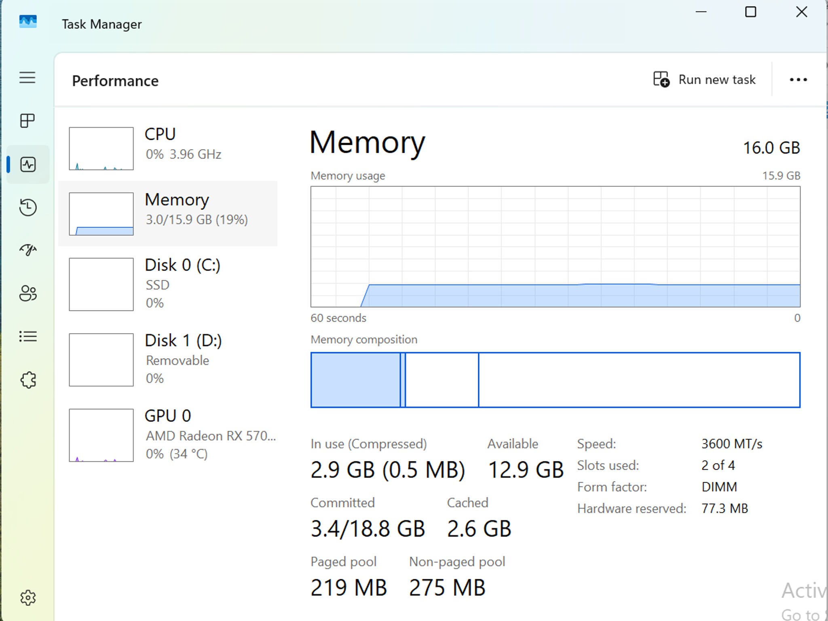Click the standby segment of Memory composition
The height and width of the screenshot is (621, 828).
coord(442,380)
